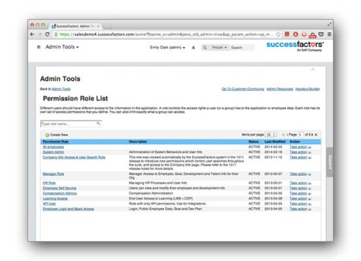Image resolution: width=361 pixels, height=261 pixels.
Task: Go to the next page arrow
Action: [312, 135]
